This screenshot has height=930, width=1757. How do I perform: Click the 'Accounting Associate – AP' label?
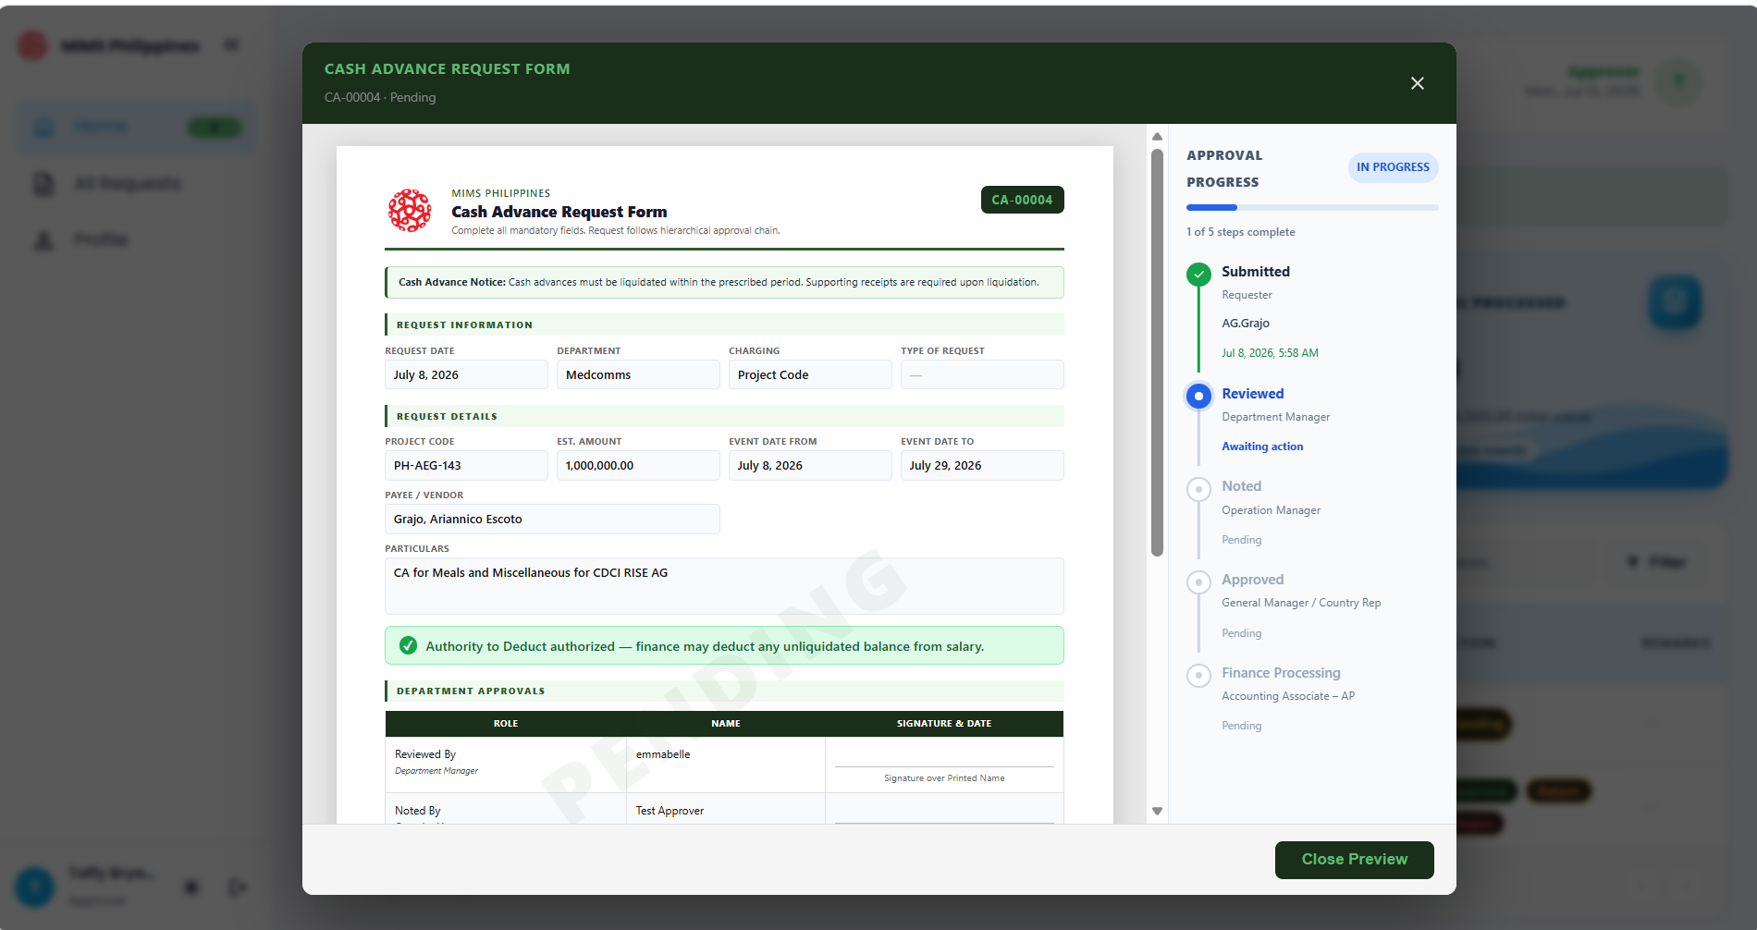point(1288,696)
